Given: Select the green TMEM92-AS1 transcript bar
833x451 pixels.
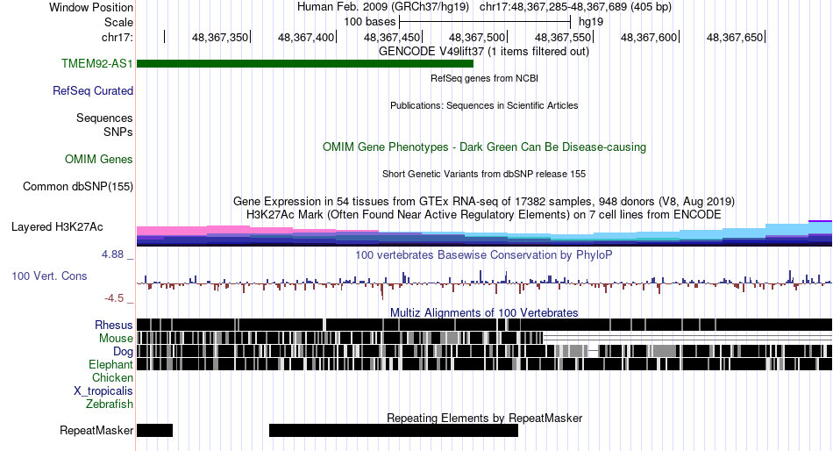Looking at the screenshot, I should pyautogui.click(x=305, y=64).
